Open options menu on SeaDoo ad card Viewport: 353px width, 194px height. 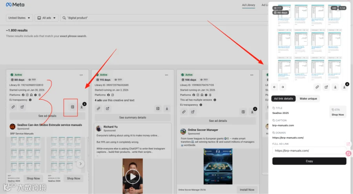coord(81,75)
